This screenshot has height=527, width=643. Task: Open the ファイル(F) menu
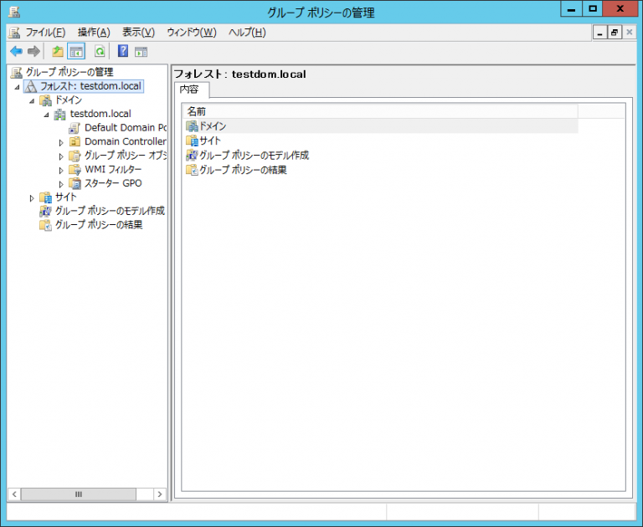(45, 33)
